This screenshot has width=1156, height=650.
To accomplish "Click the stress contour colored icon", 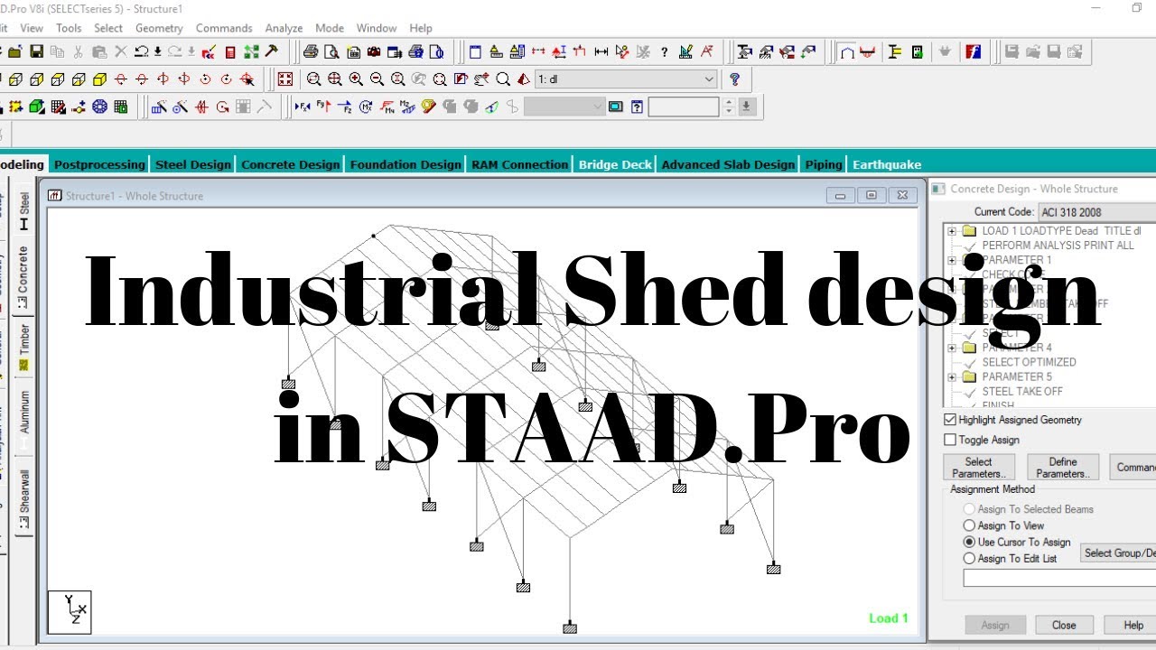I will click(428, 107).
